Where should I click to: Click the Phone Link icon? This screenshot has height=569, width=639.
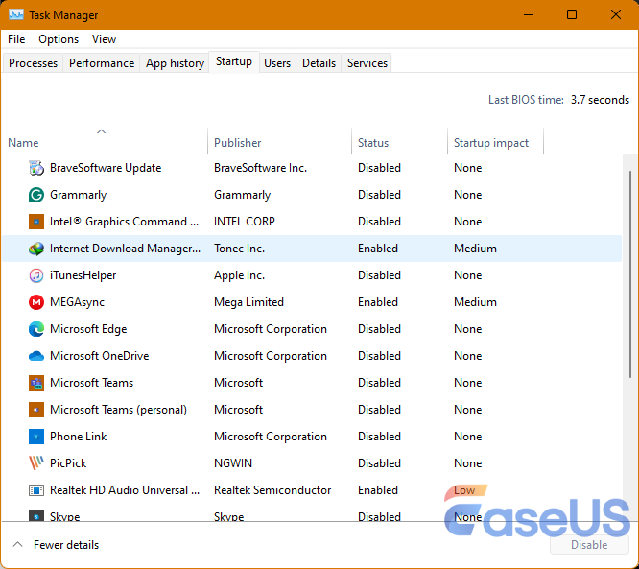(36, 437)
